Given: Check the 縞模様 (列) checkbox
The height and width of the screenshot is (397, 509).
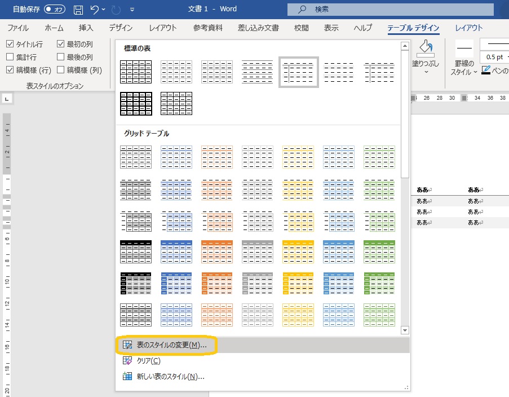Looking at the screenshot, I should [x=61, y=70].
